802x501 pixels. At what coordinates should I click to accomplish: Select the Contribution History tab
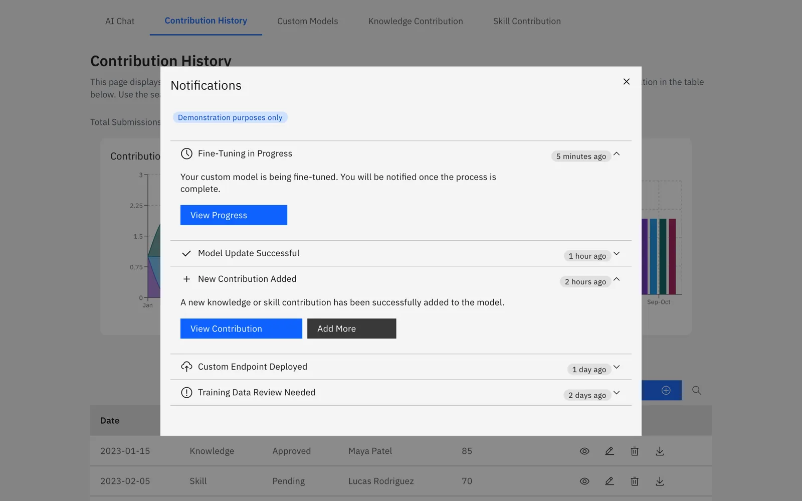(x=206, y=21)
